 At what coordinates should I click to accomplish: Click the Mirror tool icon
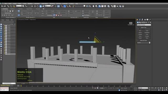coord(87,6)
